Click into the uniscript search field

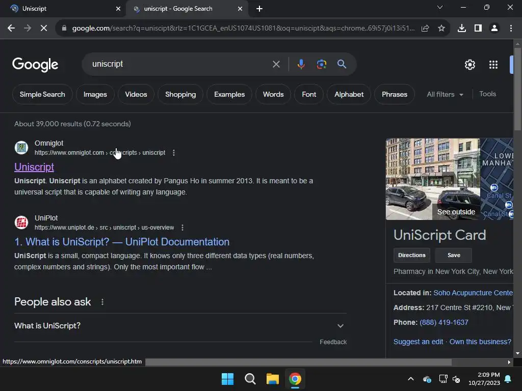180,64
